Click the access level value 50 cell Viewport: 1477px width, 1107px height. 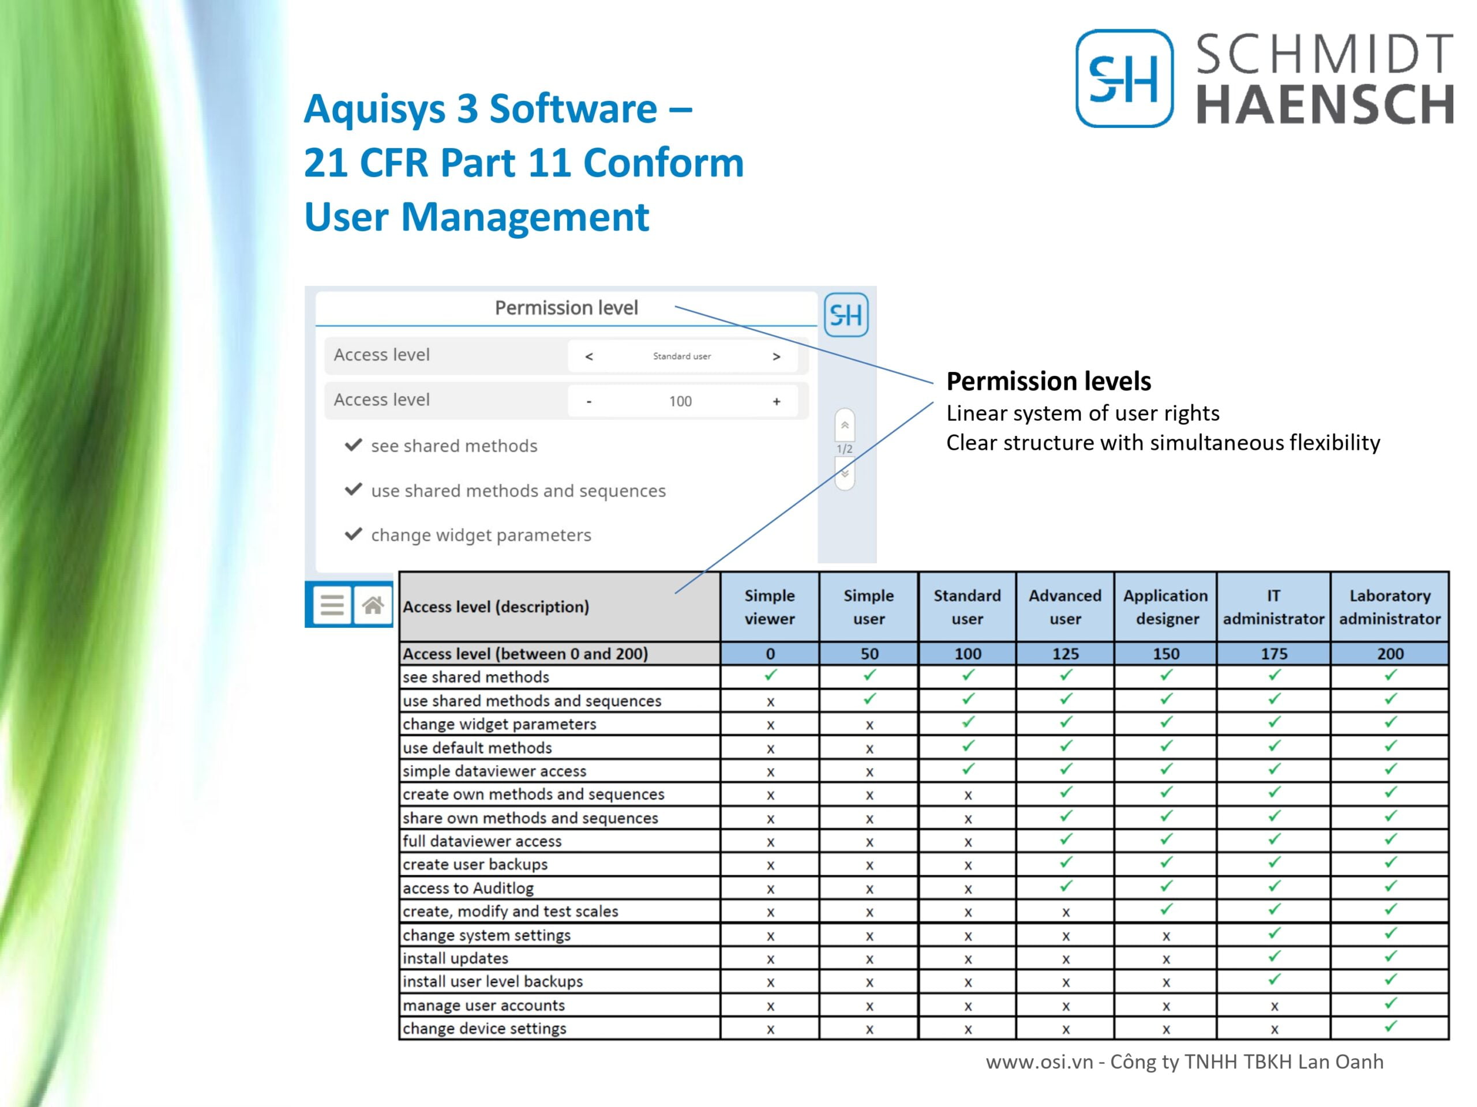869,653
